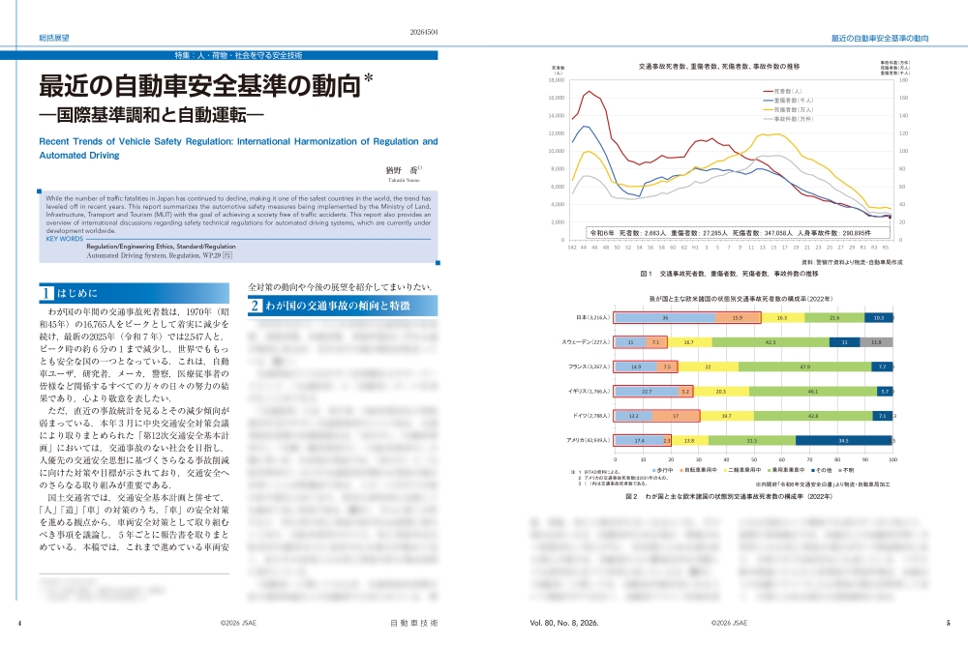Click France's 47.9 green bar segment
968x645 pixels.
[804, 366]
